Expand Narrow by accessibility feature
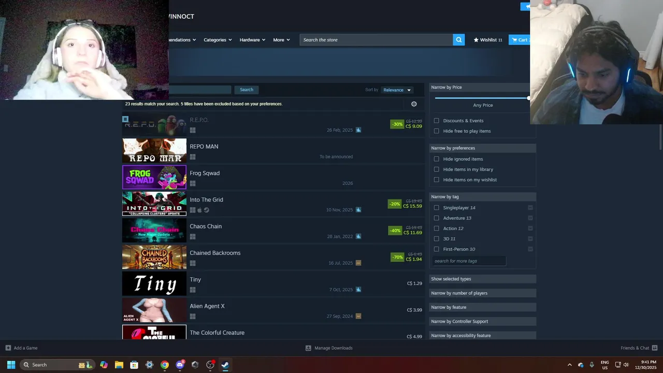Image resolution: width=663 pixels, height=373 pixels. [x=482, y=336]
